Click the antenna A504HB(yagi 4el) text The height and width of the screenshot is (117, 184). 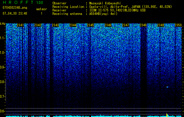(103, 14)
